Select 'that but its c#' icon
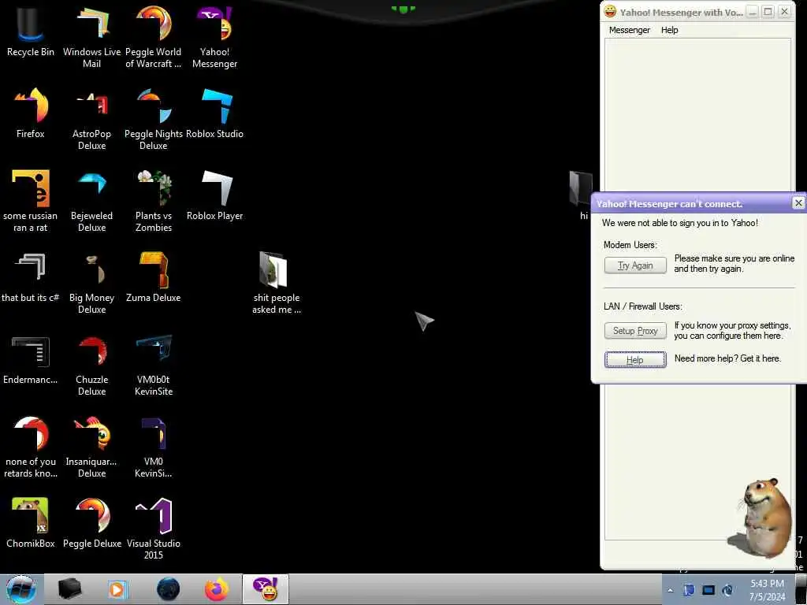The width and height of the screenshot is (807, 605). (31, 277)
